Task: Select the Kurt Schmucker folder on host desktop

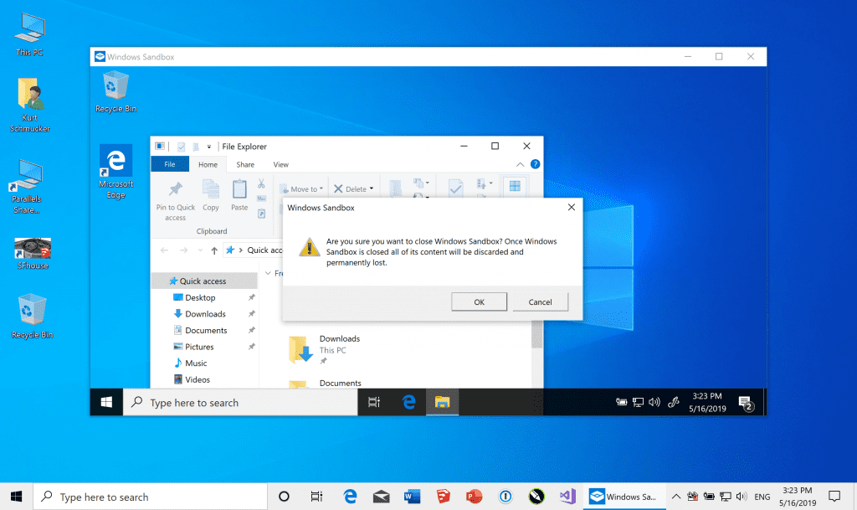Action: tap(29, 105)
